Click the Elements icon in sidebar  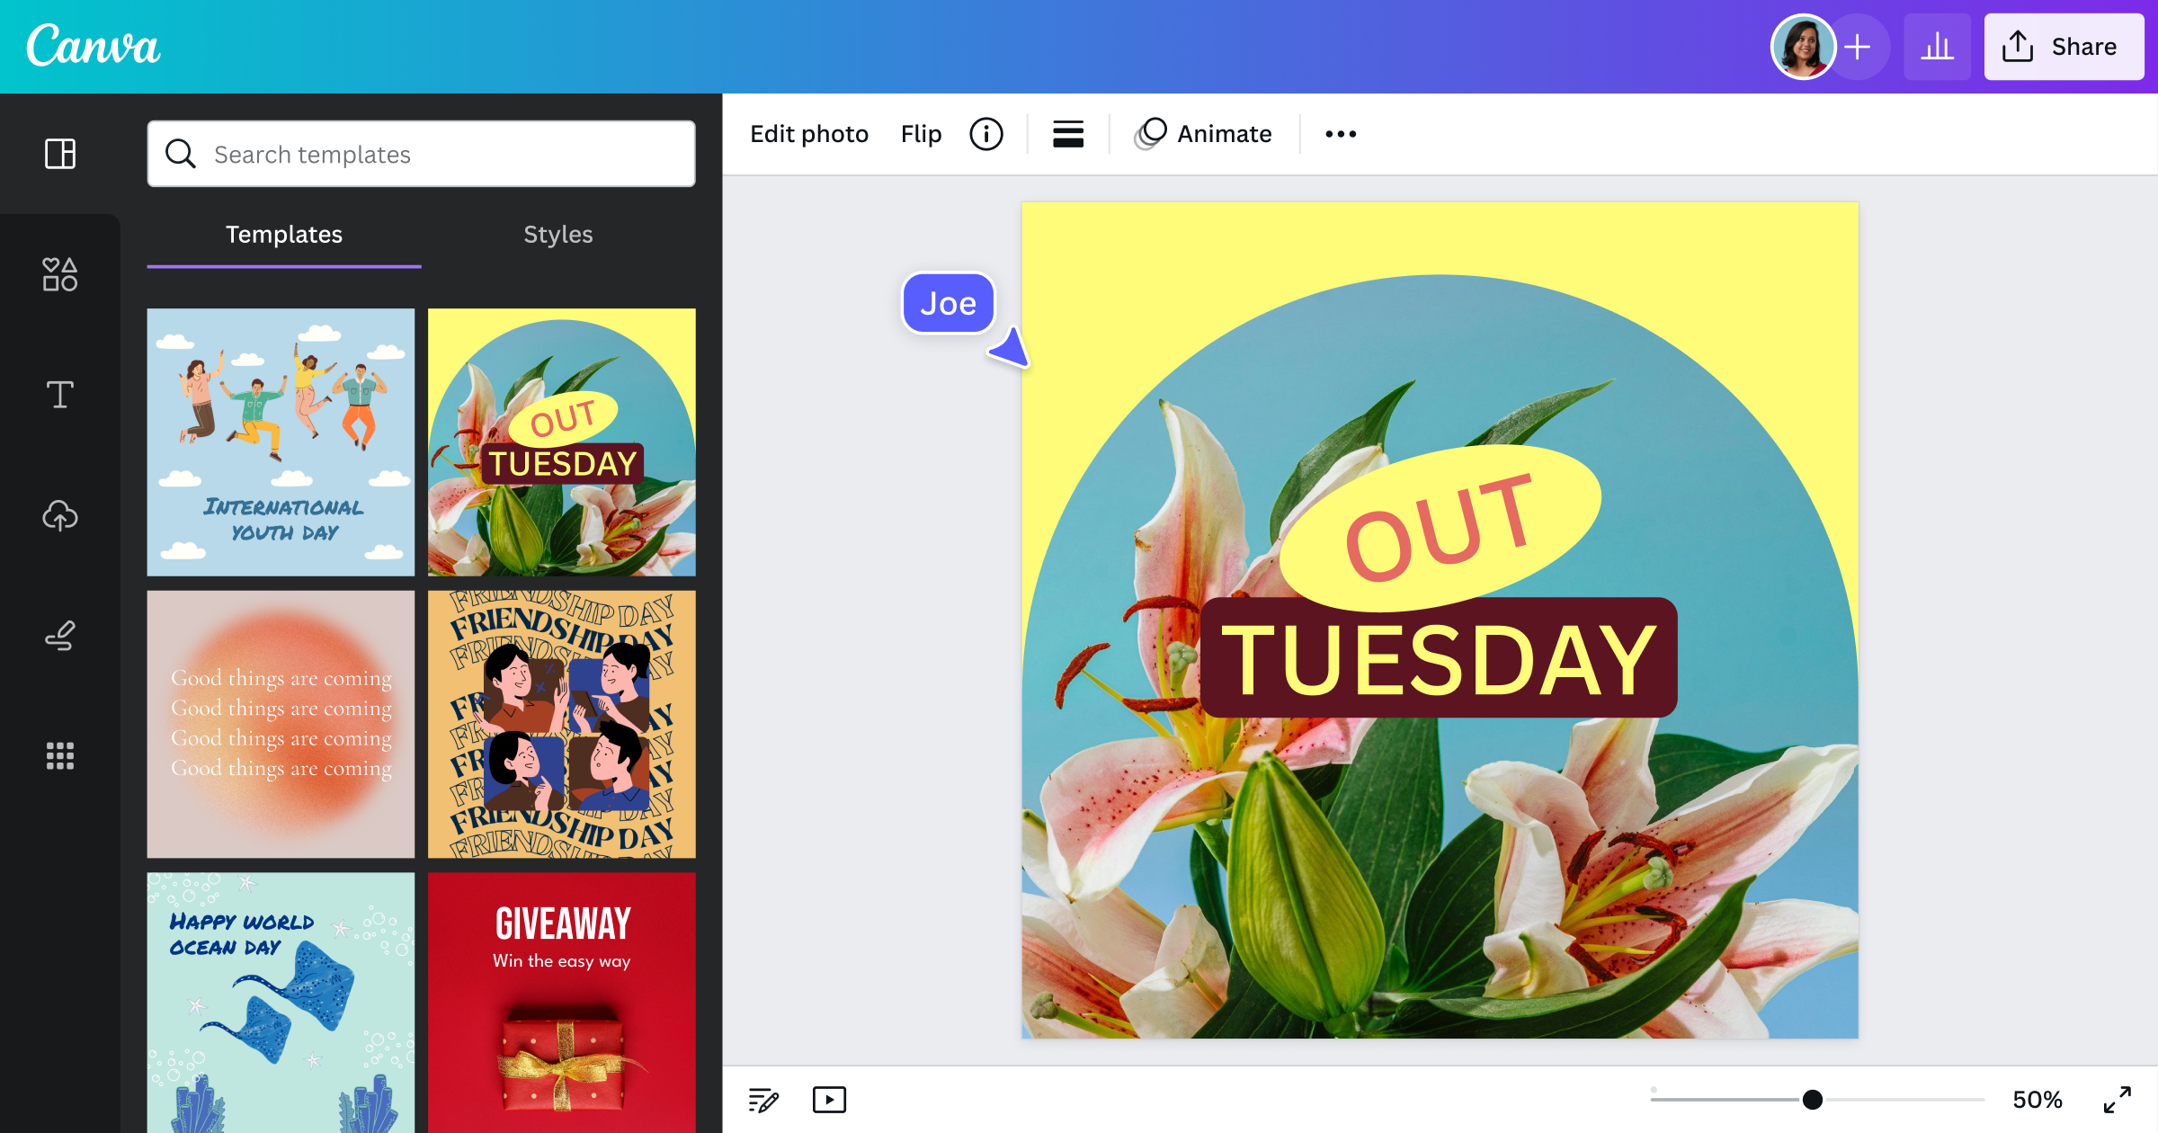[60, 274]
